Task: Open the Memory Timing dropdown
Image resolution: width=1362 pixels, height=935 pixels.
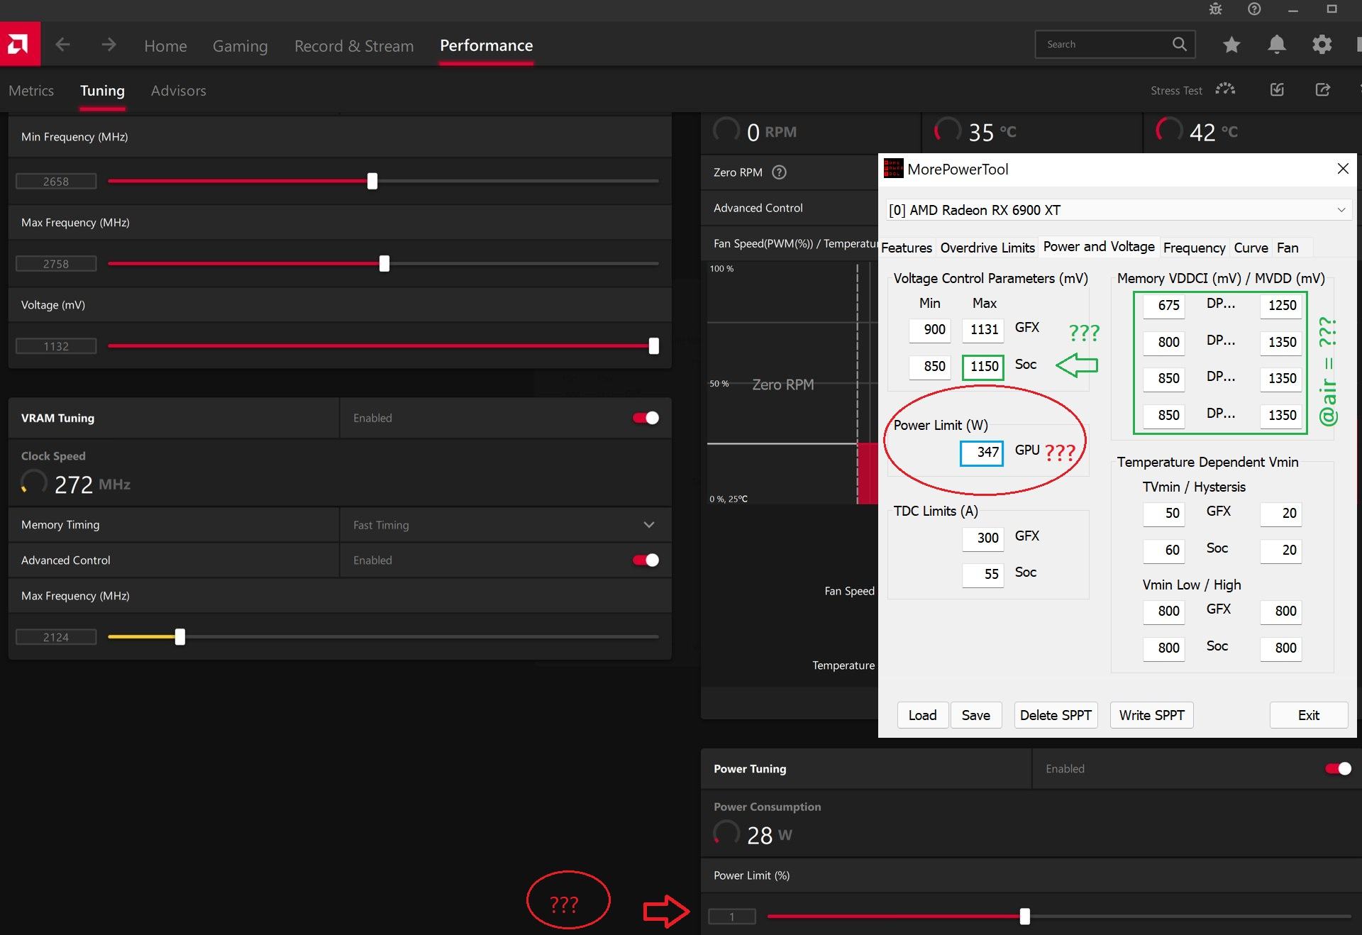Action: (505, 525)
